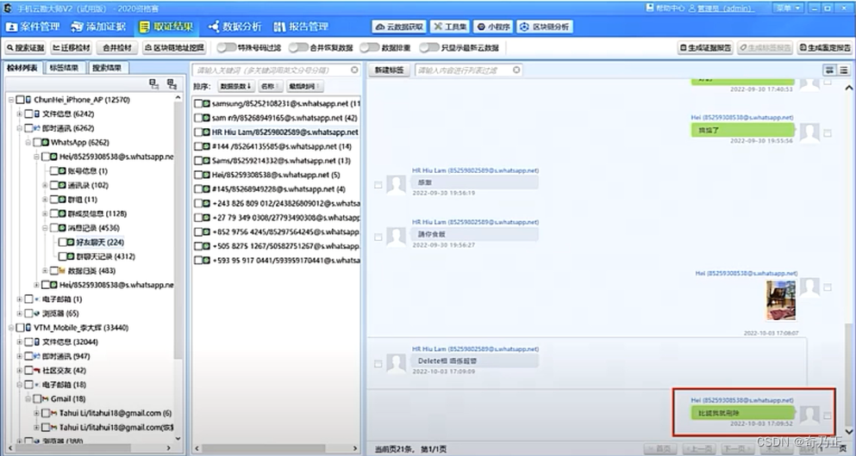Check ChunHei_iPhone_AP checkbox

click(x=20, y=100)
